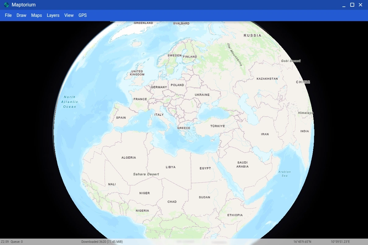368x245 pixels.
Task: Click the SWEDEN label
Action: [x=174, y=55]
